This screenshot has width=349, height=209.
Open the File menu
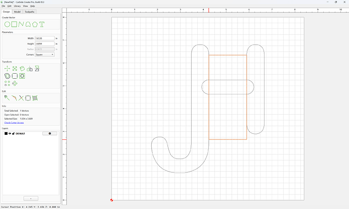click(4, 6)
